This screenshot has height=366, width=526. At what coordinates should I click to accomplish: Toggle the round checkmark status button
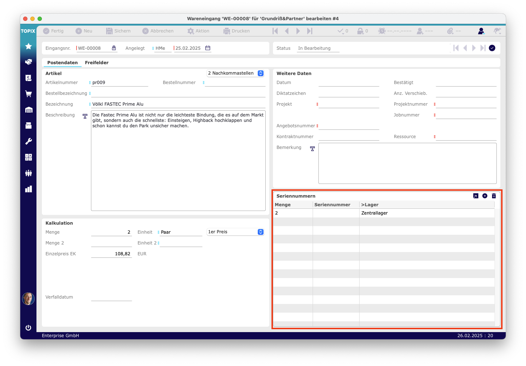(492, 48)
